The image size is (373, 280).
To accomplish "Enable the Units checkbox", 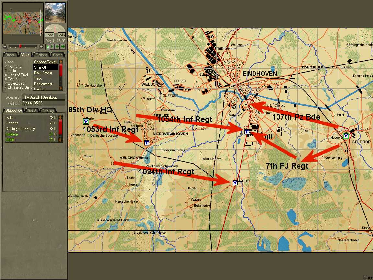I will tap(6, 71).
